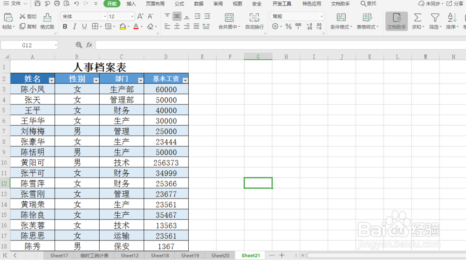The width and height of the screenshot is (466, 260).
Task: Toggle bold formatting
Action: tap(65, 27)
